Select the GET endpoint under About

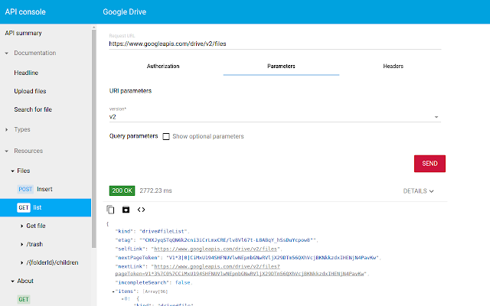[x=24, y=299]
